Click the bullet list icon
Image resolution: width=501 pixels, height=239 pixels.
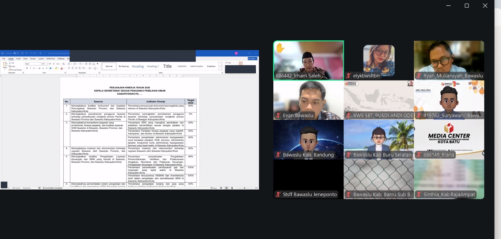[x=69, y=64]
